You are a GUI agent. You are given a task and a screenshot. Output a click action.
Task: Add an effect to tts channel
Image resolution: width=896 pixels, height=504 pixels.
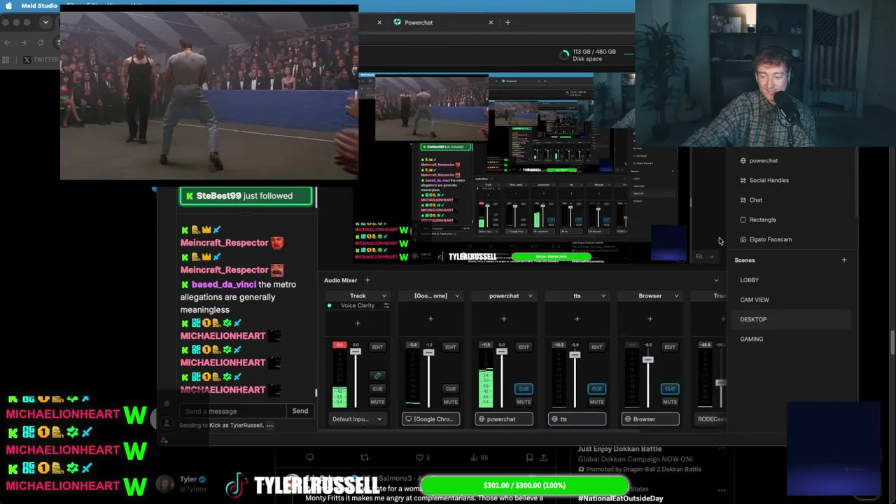click(x=577, y=319)
